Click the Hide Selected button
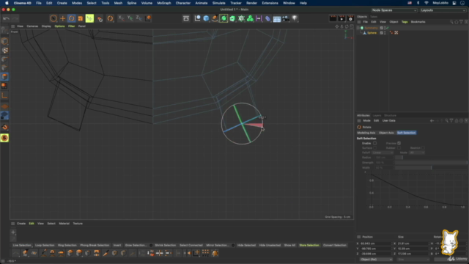Screen dimensions: 469x264 pyautogui.click(x=246, y=245)
